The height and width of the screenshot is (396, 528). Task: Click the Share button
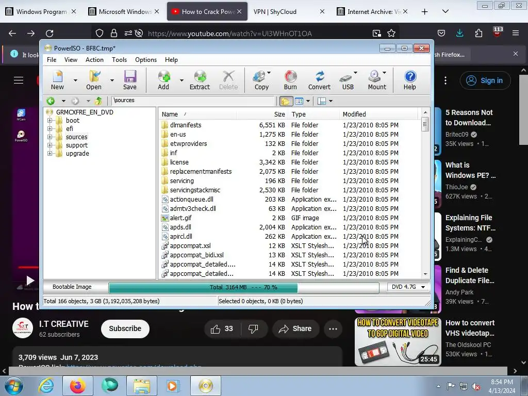tap(295, 328)
